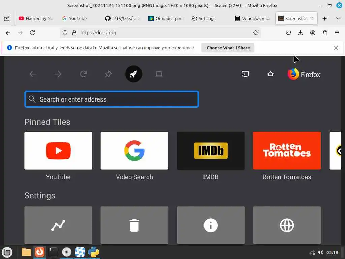Open the About info settings tile

pyautogui.click(x=211, y=225)
